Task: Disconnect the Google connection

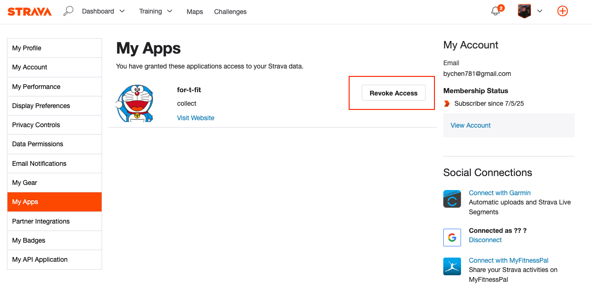Action: click(x=485, y=240)
